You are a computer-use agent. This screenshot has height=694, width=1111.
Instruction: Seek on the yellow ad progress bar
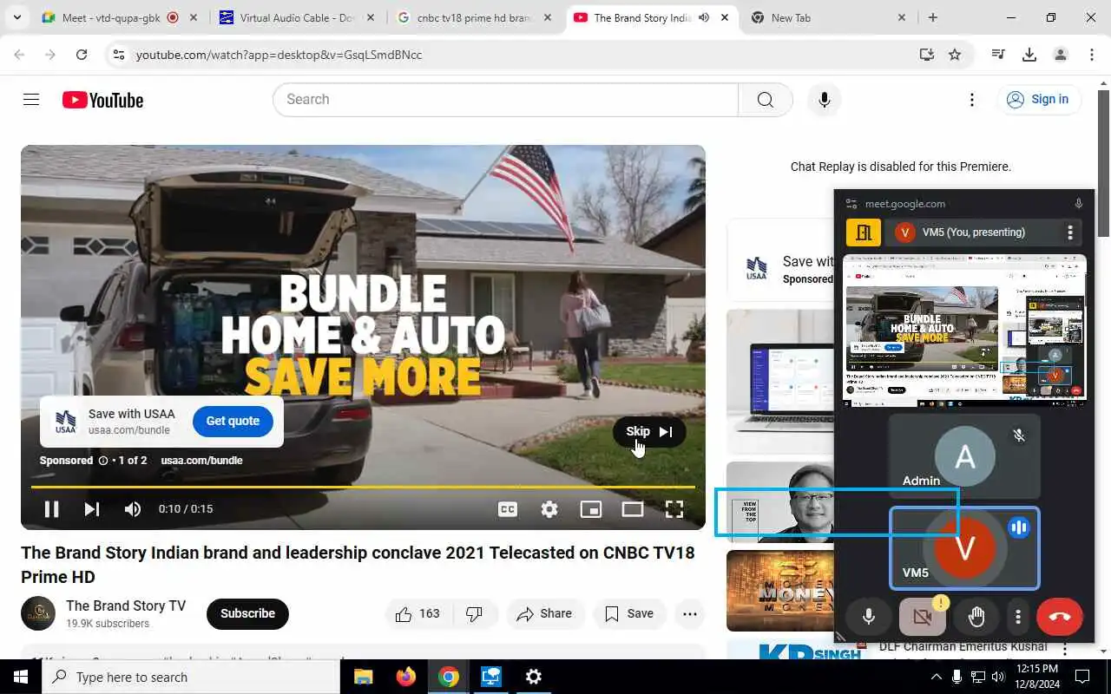tap(363, 487)
